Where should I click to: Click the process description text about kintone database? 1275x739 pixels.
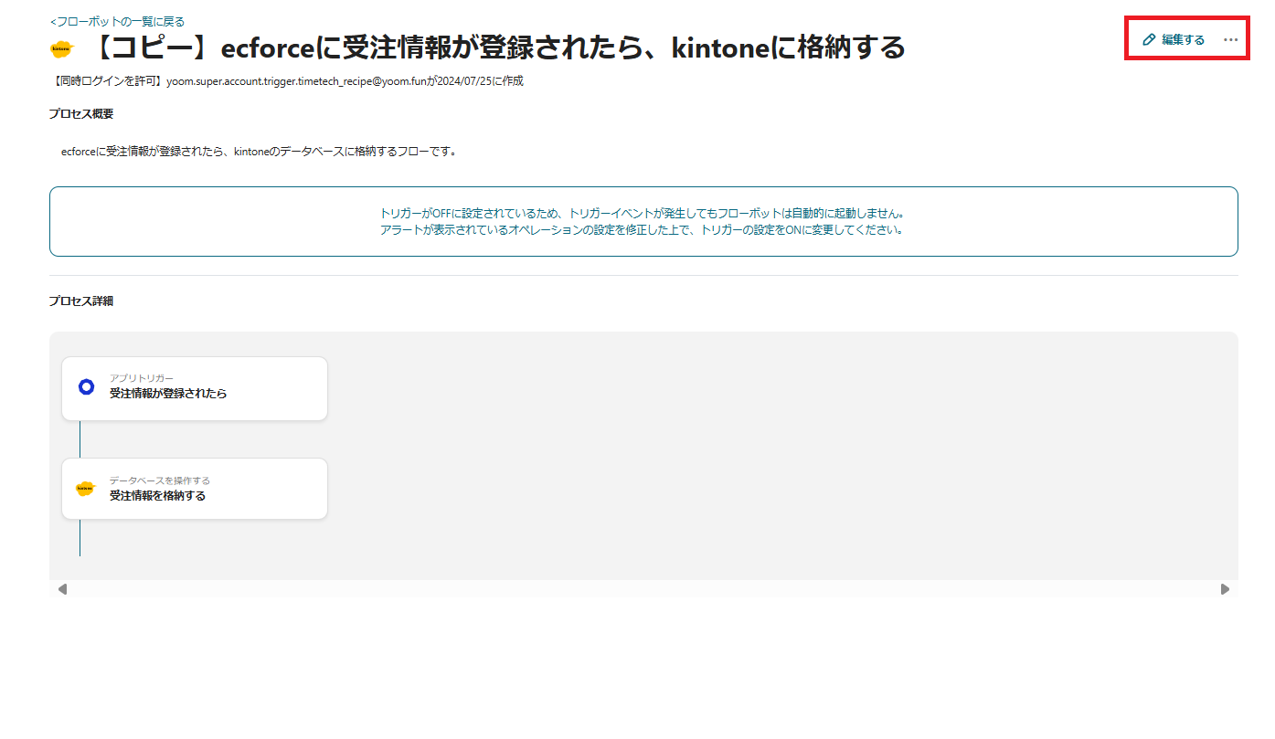tap(259, 152)
